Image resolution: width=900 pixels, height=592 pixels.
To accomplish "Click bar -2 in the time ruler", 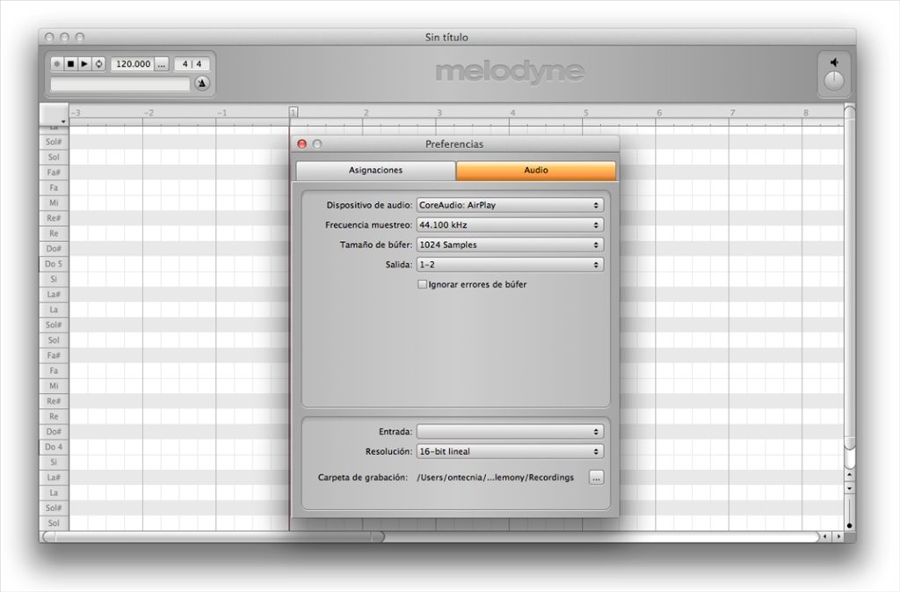I will click(x=149, y=113).
